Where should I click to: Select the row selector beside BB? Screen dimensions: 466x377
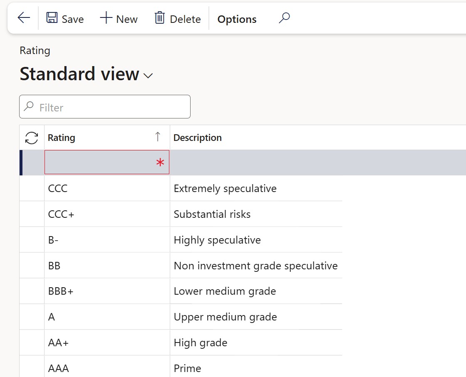(32, 266)
